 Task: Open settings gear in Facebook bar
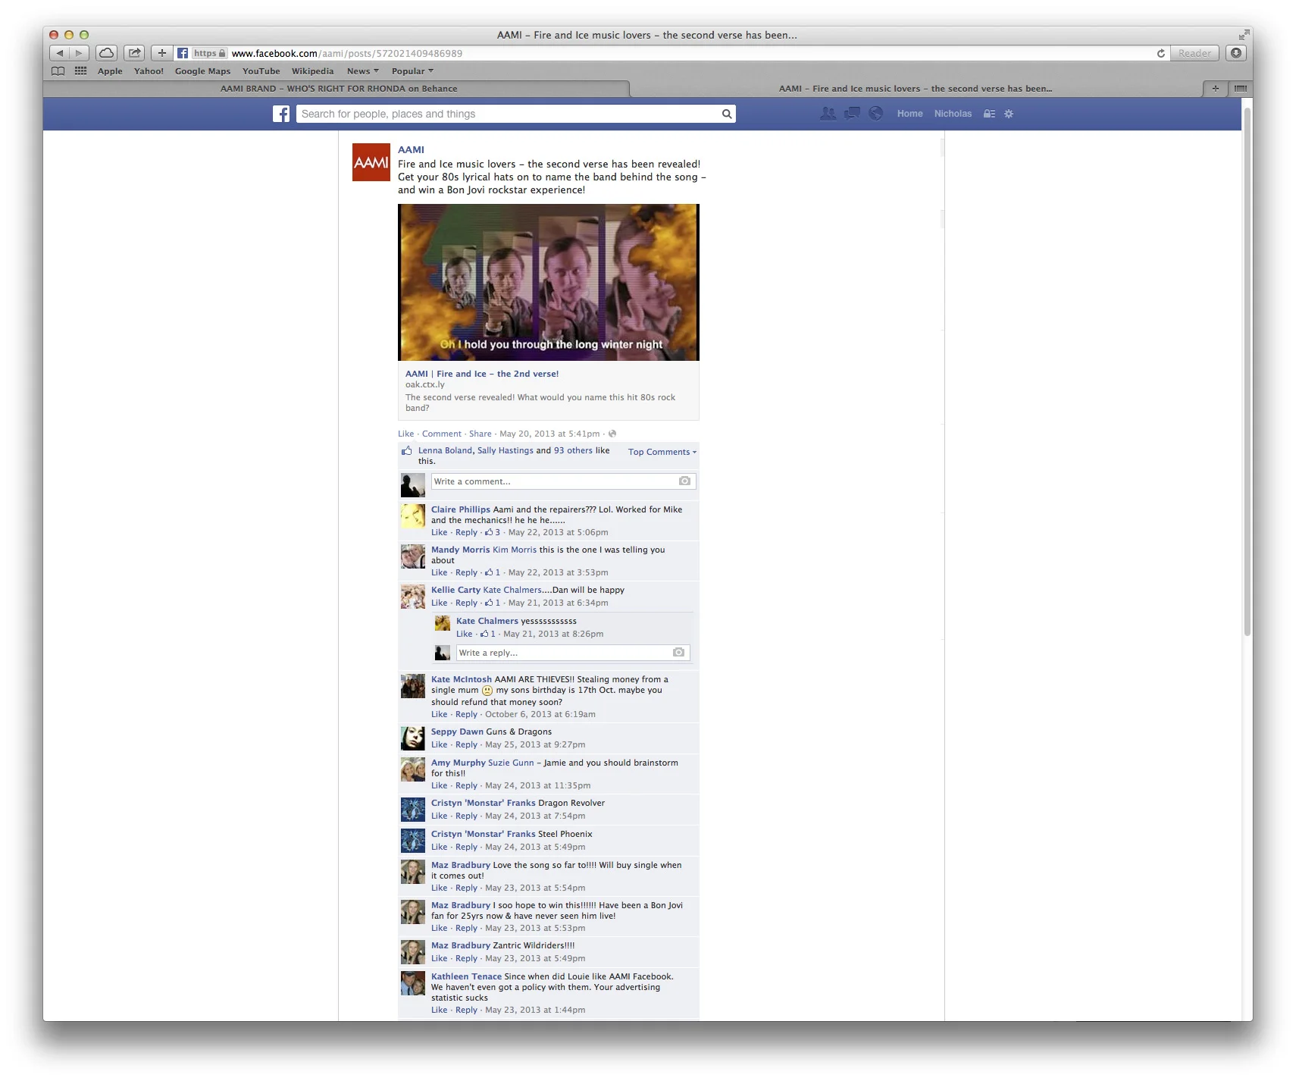coord(1009,114)
